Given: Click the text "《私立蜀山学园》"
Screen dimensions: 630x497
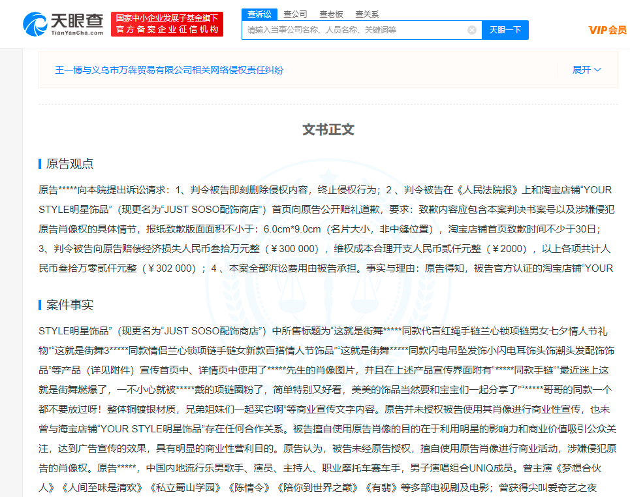Looking at the screenshot, I should pos(185,488).
